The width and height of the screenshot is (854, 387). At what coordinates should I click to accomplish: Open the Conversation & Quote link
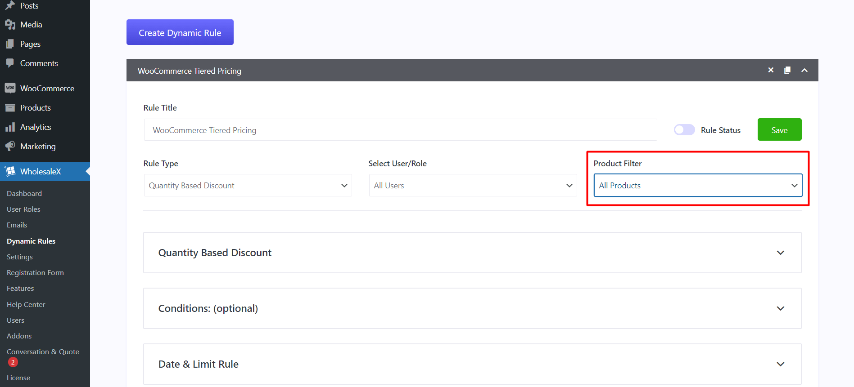coord(43,351)
